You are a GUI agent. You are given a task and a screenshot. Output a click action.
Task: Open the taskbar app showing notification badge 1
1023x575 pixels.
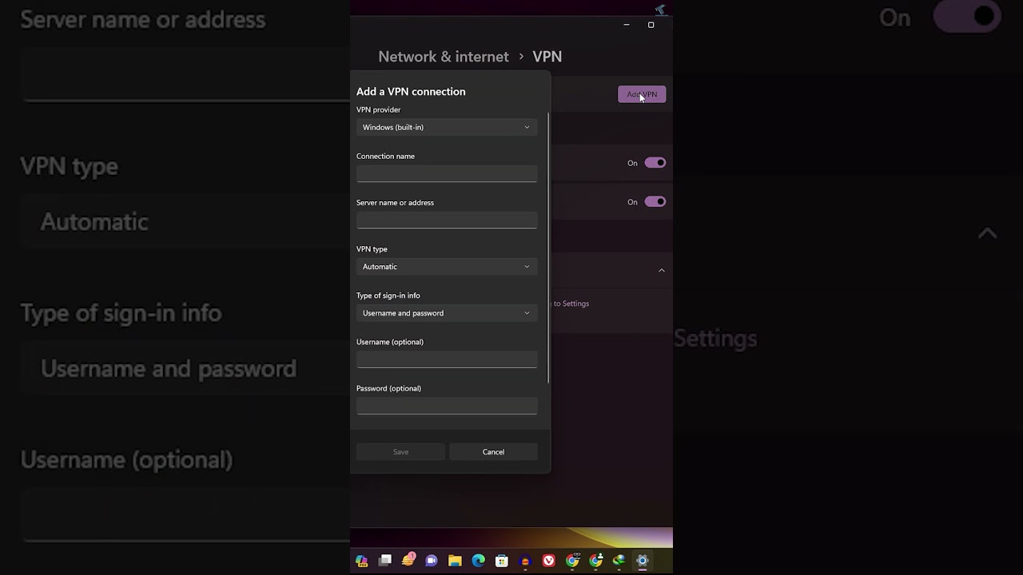coord(408,561)
